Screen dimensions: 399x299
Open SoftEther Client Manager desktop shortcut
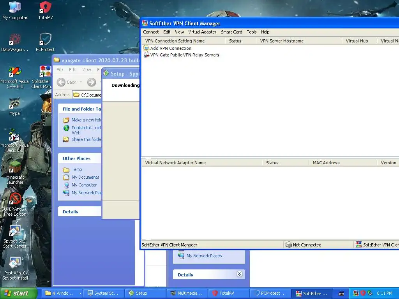point(42,77)
